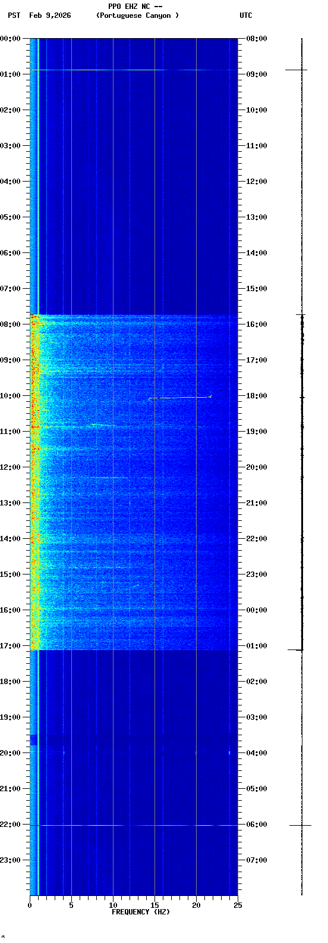Click the 'Feb 9,2026' date text
Image resolution: width=328 pixels, height=943 pixels.
(50, 15)
